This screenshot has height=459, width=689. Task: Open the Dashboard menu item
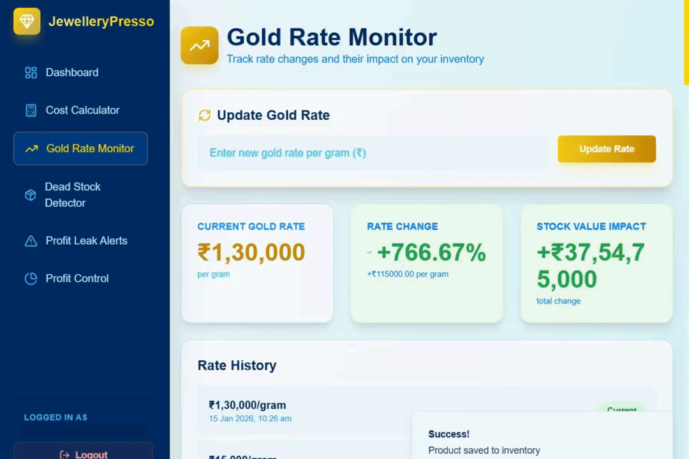coord(71,73)
